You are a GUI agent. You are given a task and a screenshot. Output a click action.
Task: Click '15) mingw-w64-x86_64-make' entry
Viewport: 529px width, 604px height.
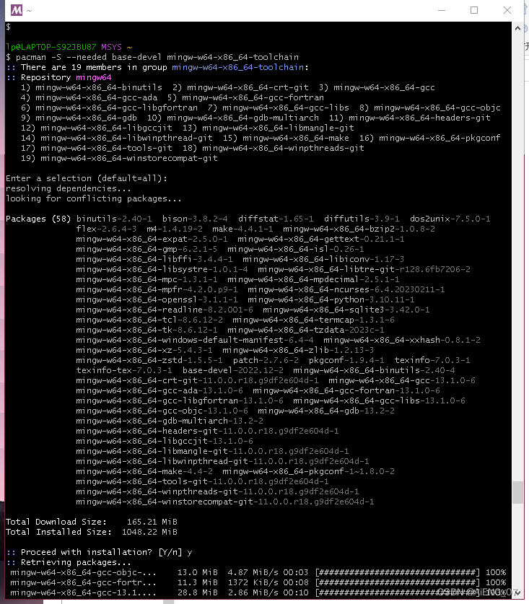click(x=286, y=138)
